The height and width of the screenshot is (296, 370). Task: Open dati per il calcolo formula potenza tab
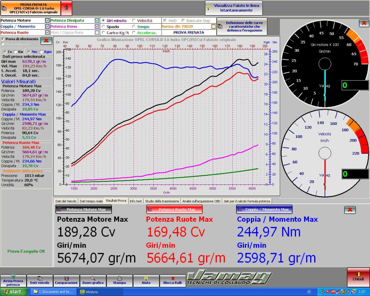coord(247,201)
